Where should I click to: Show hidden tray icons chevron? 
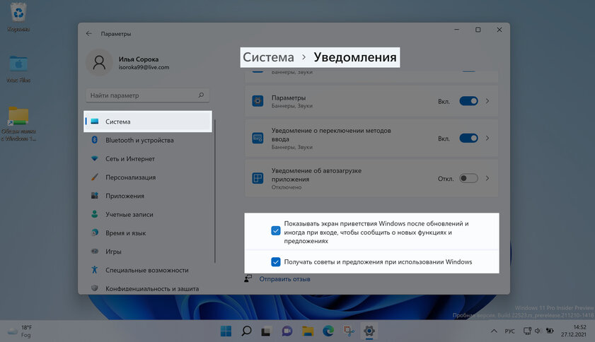(494, 331)
